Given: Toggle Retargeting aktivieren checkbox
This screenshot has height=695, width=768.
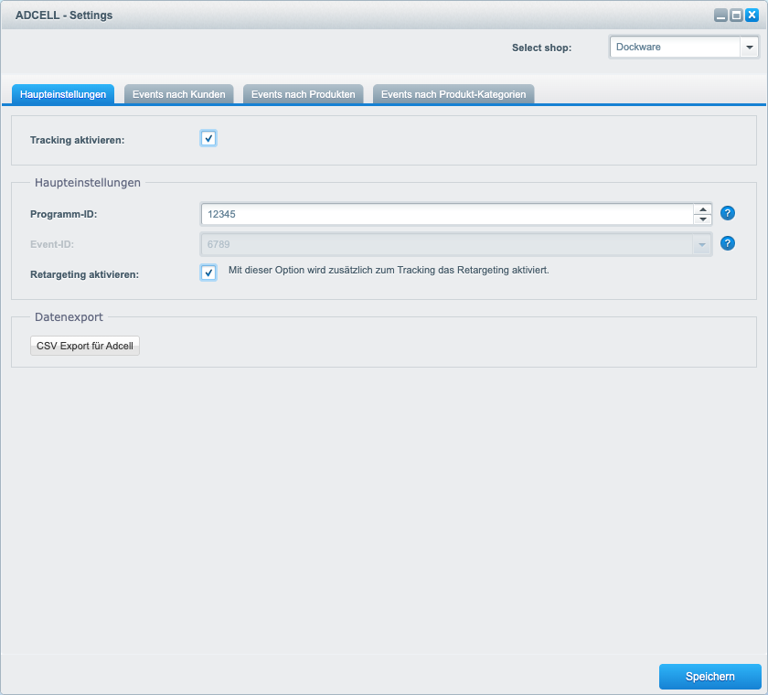Looking at the screenshot, I should click(208, 273).
